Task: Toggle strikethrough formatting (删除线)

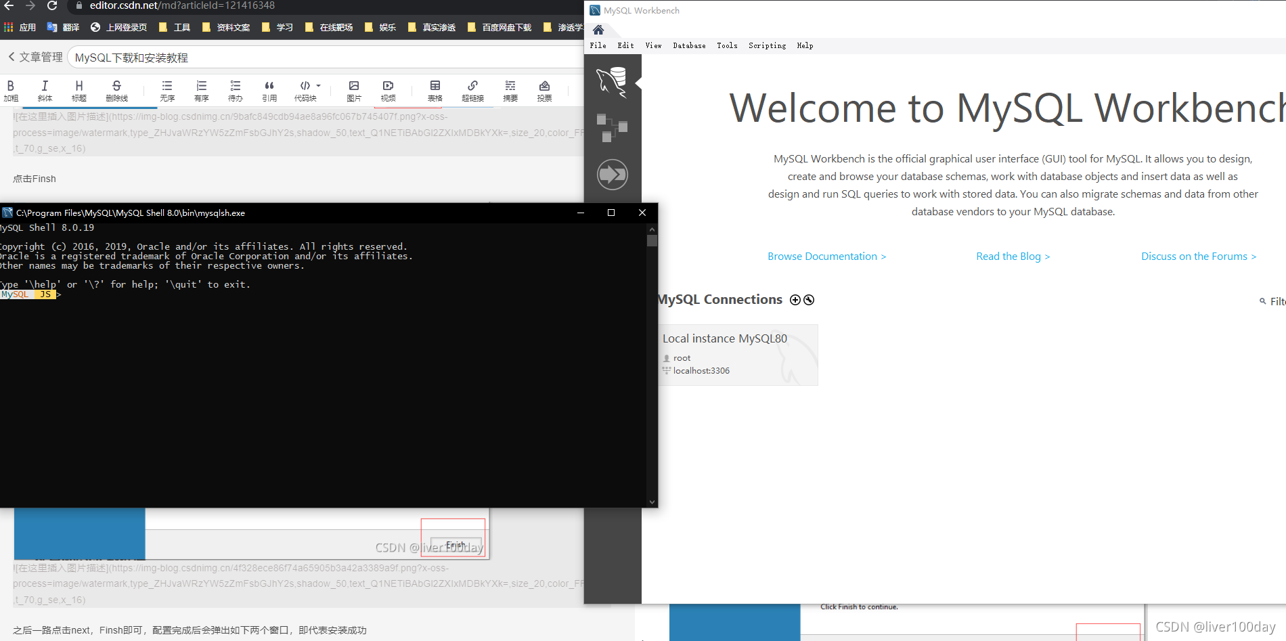Action: [x=116, y=91]
